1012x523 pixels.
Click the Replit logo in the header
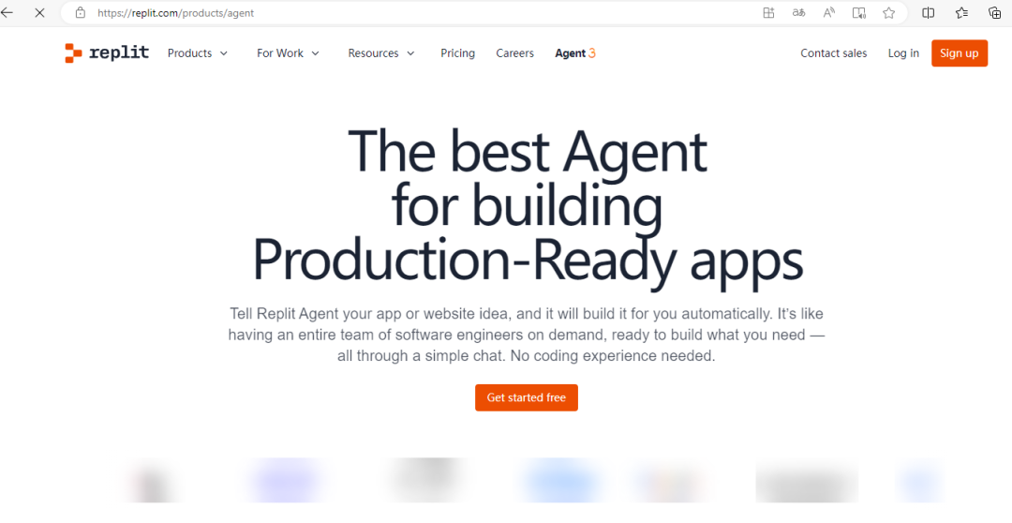(x=107, y=53)
